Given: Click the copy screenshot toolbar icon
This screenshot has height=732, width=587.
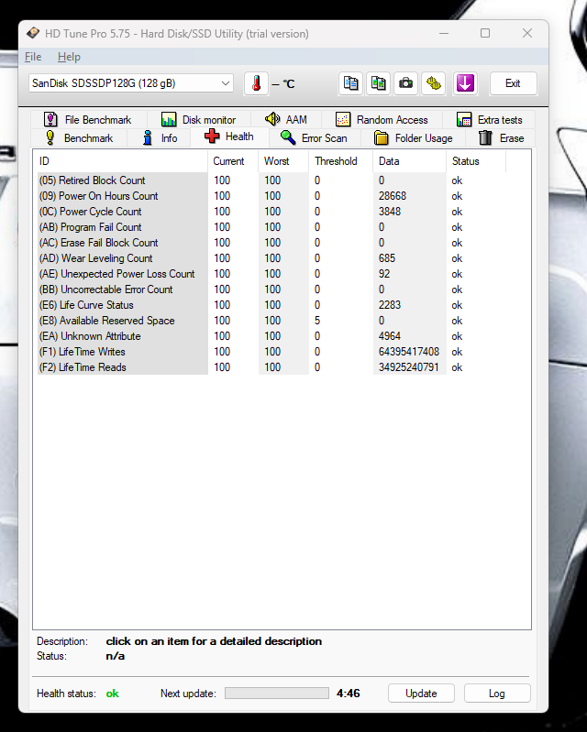Looking at the screenshot, I should tap(378, 83).
